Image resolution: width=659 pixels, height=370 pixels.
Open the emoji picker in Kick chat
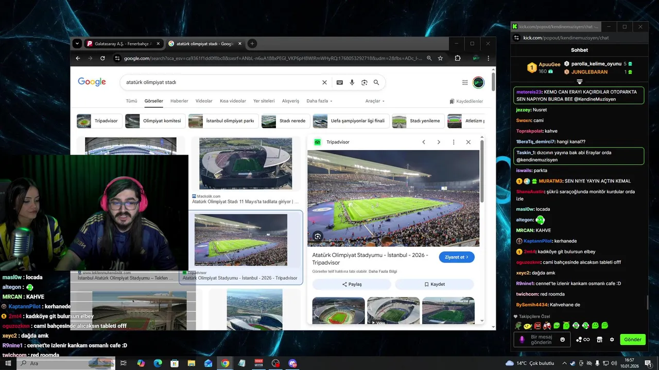click(562, 339)
